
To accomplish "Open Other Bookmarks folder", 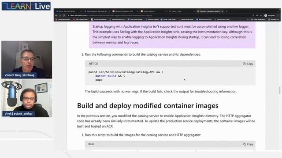I will point(258,19).
